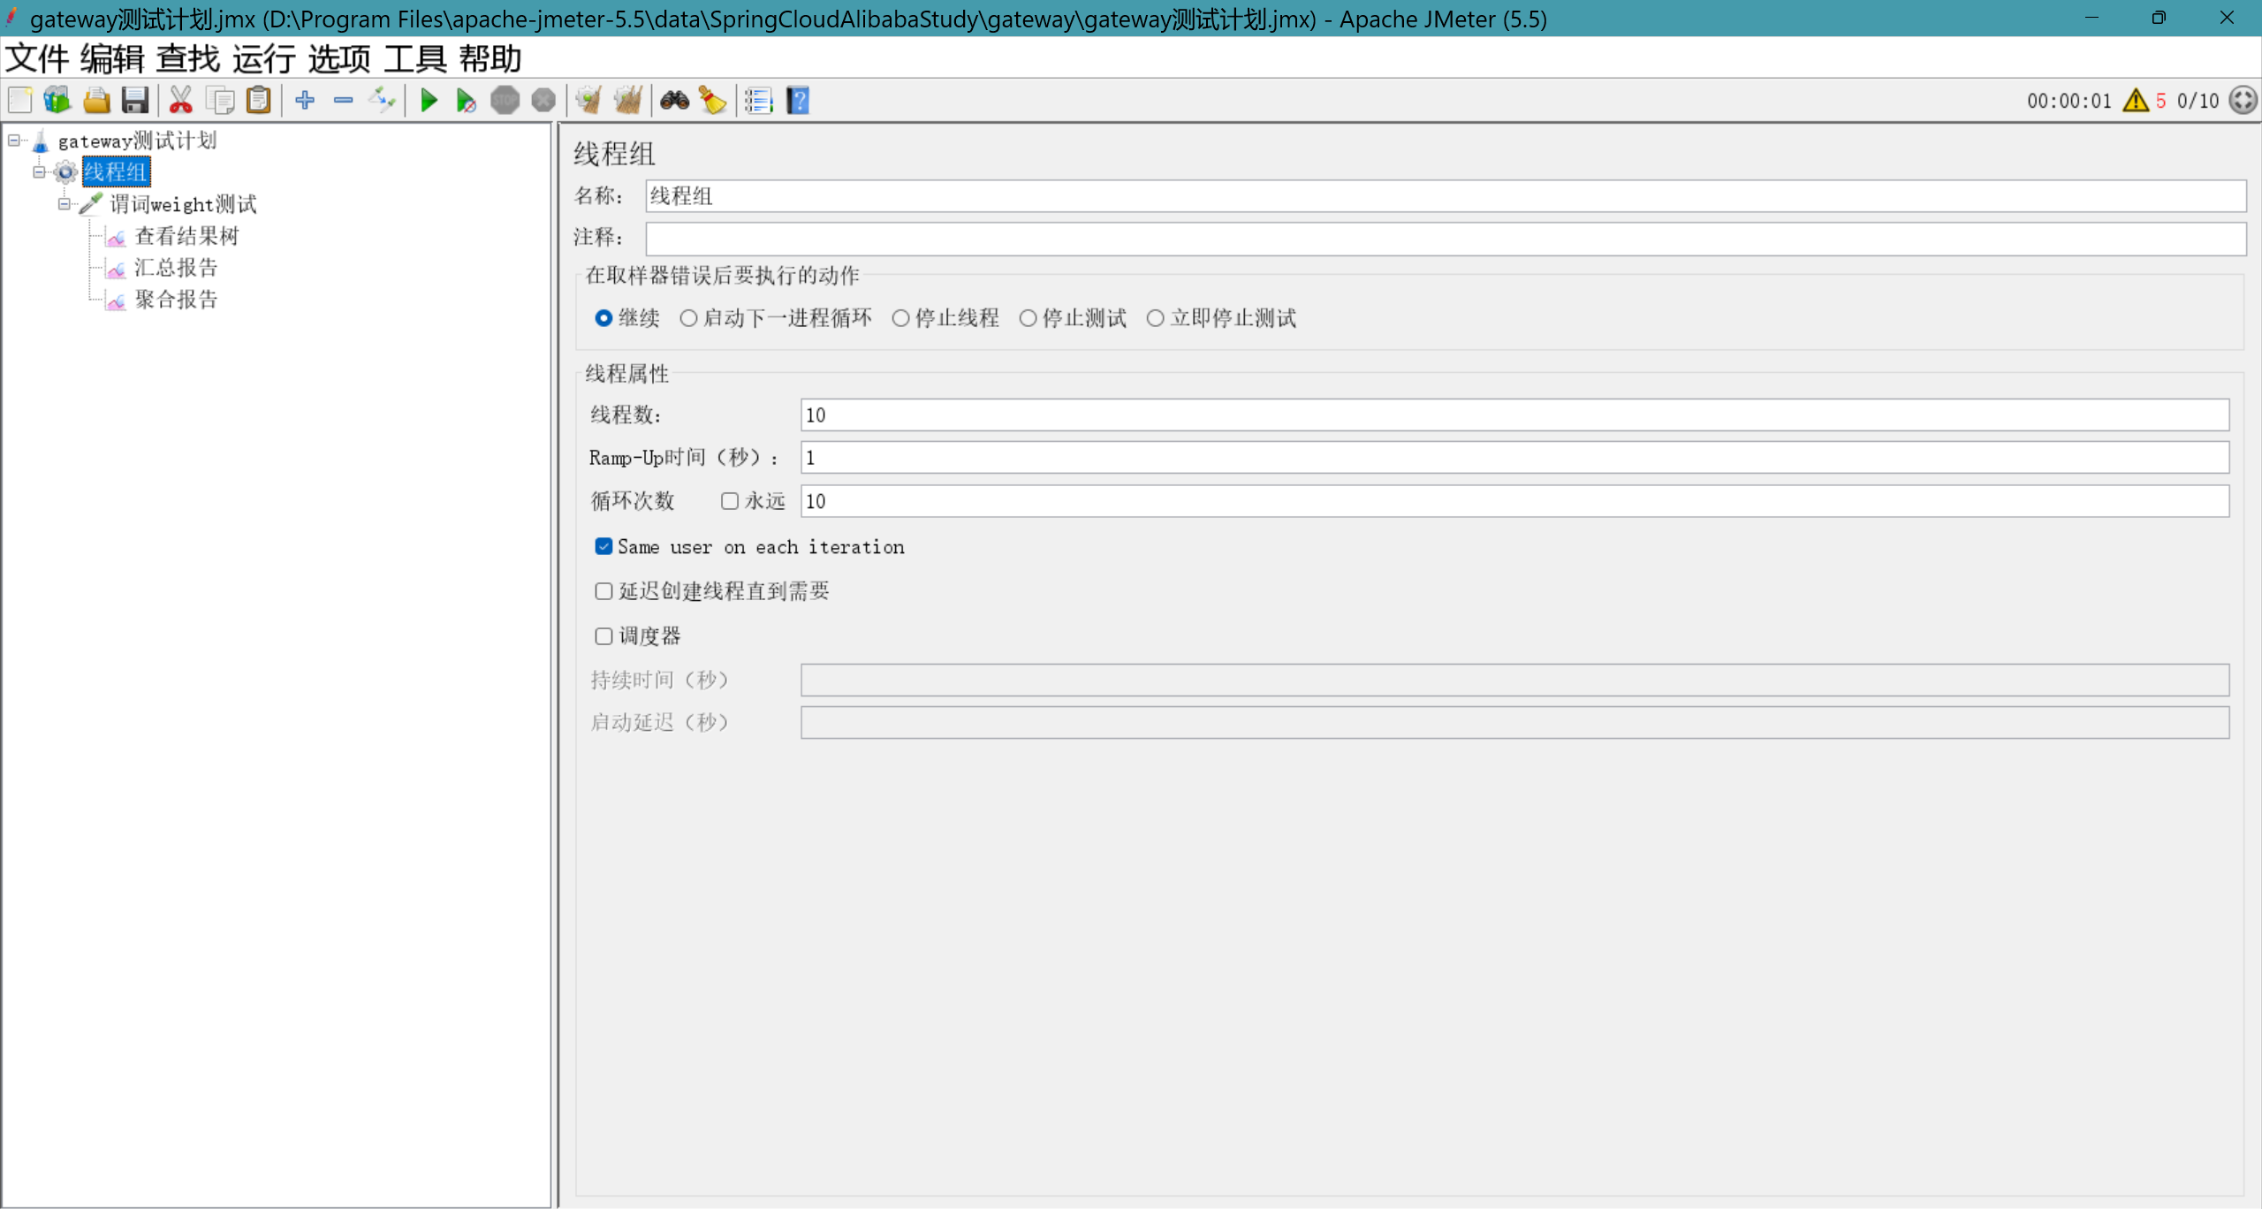The width and height of the screenshot is (2262, 1209).
Task: Click the scissors Cut icon
Action: 180,101
